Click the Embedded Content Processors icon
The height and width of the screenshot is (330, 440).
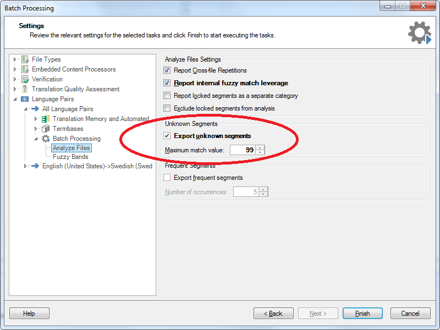point(25,69)
